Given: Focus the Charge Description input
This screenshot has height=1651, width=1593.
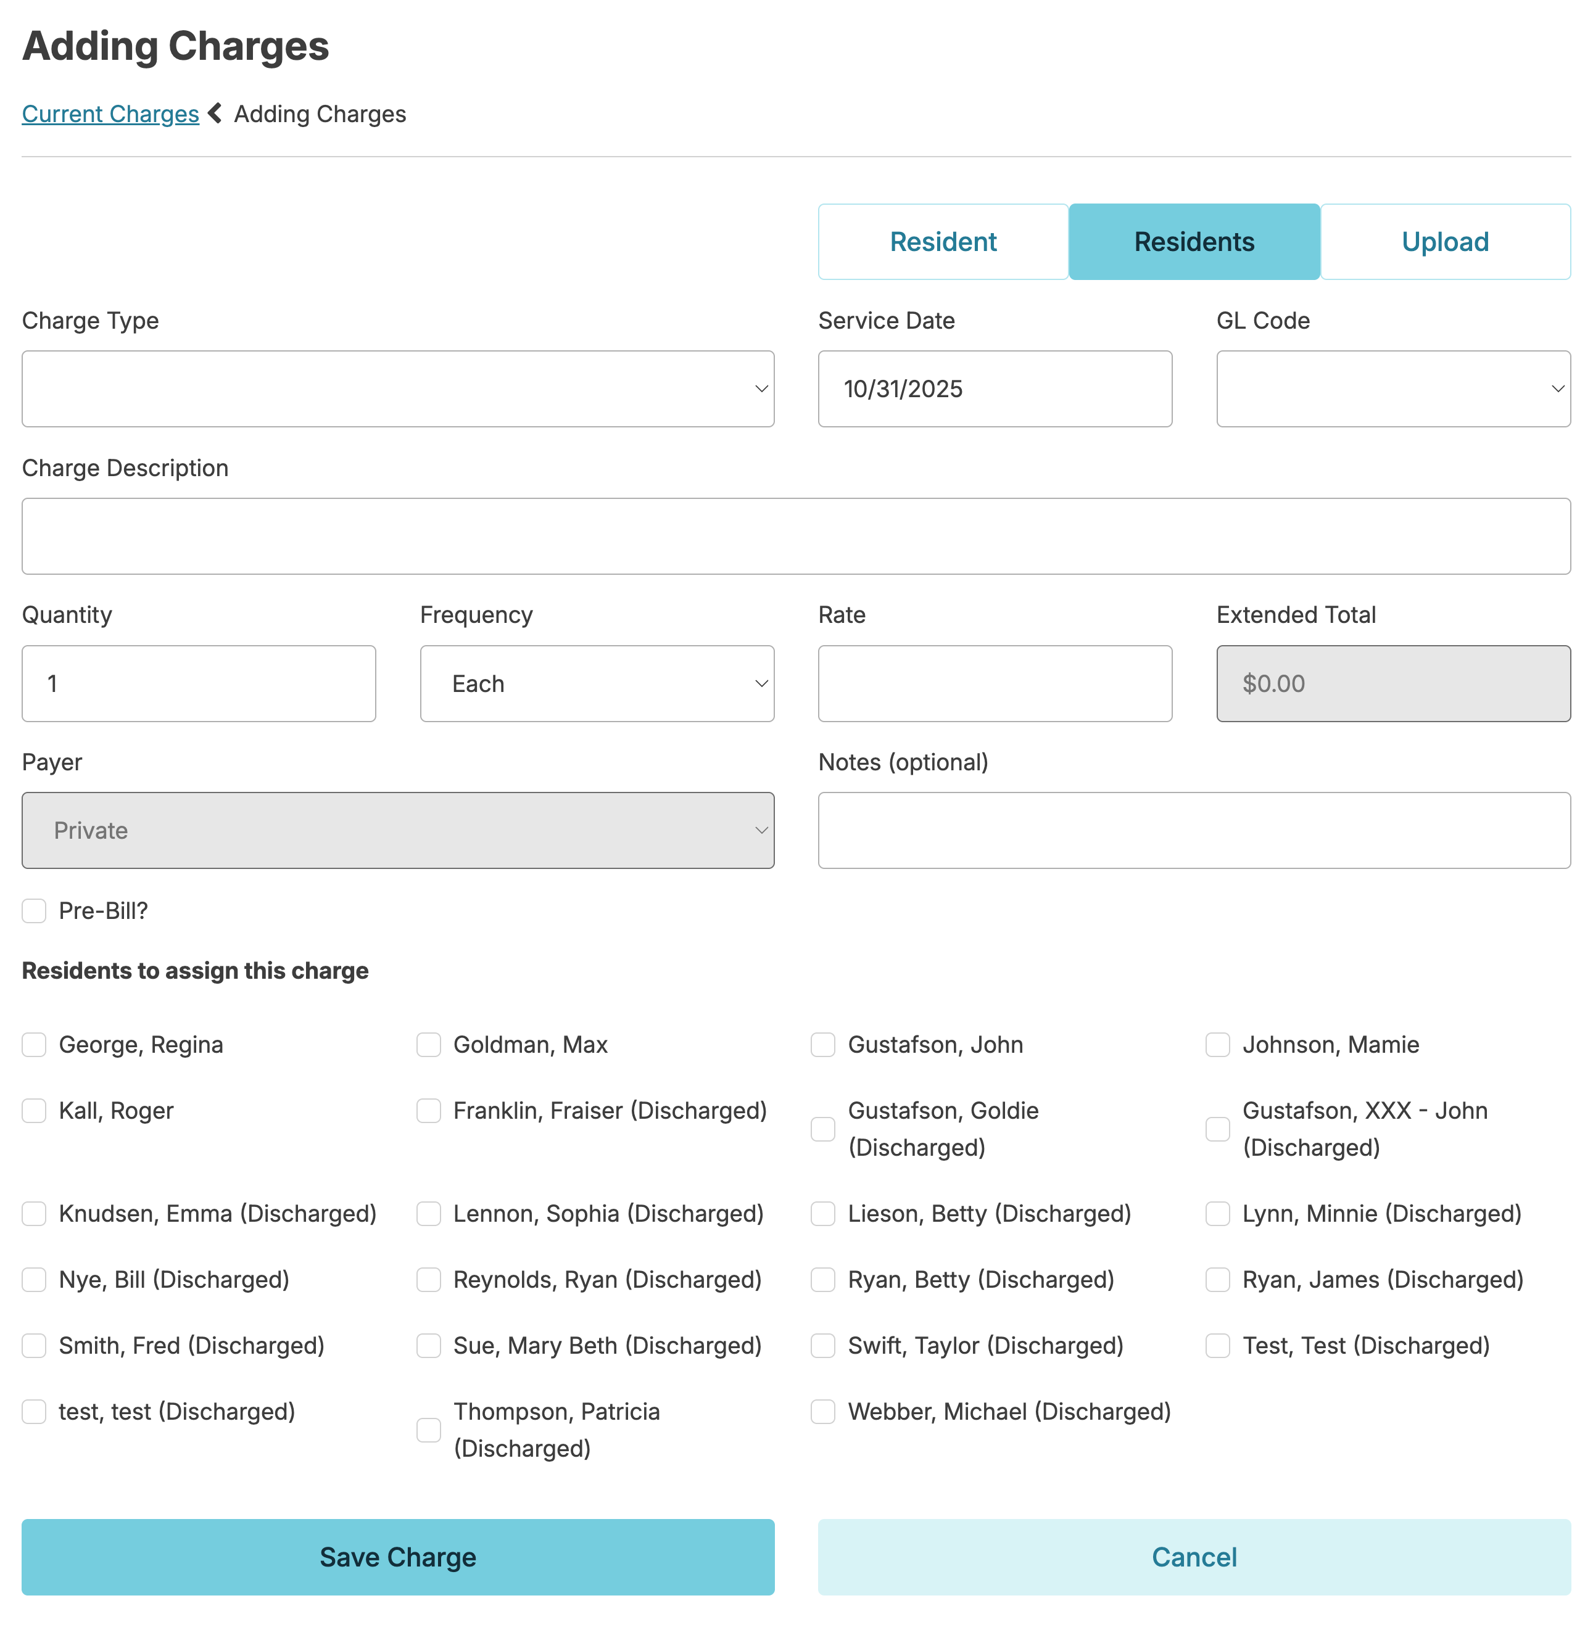Looking at the screenshot, I should pos(796,536).
